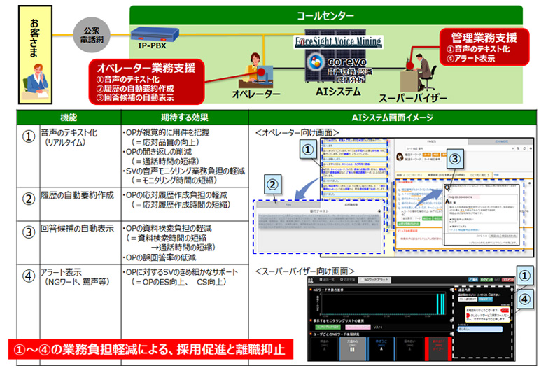
Task: Click the operator avatar icon in FAQ panel
Action: 400,157
